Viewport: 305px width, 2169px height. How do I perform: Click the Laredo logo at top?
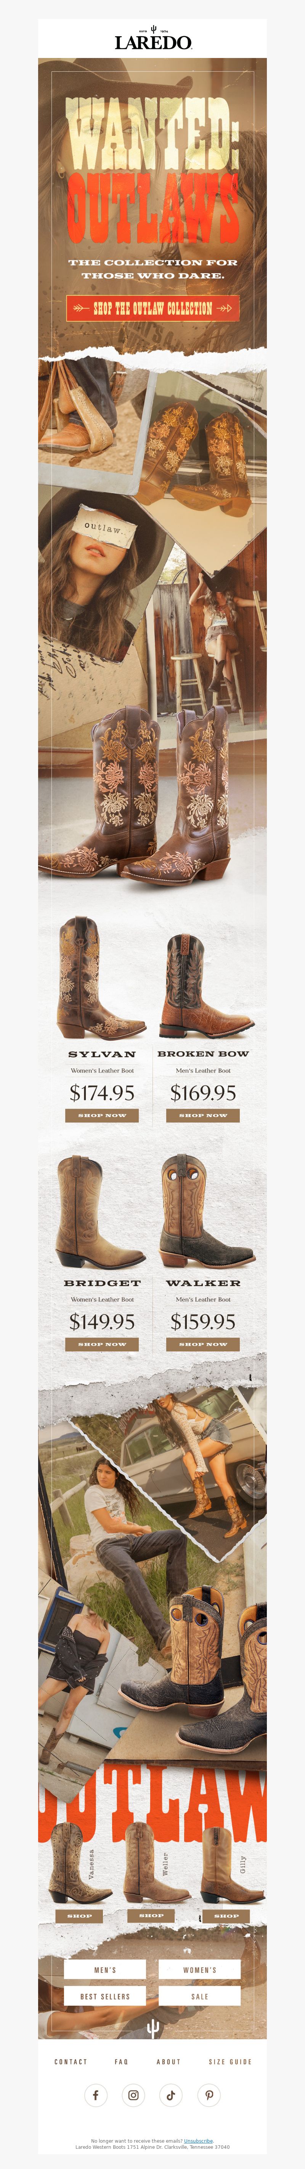point(152,39)
